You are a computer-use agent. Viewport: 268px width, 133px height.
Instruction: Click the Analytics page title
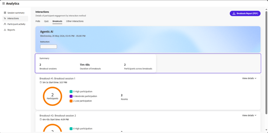[13, 4]
